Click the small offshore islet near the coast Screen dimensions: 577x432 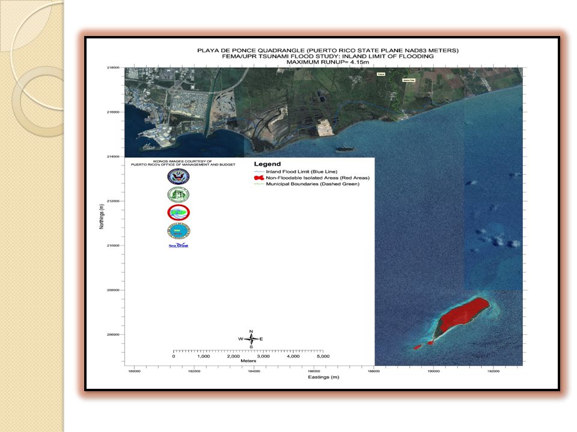tap(345, 149)
